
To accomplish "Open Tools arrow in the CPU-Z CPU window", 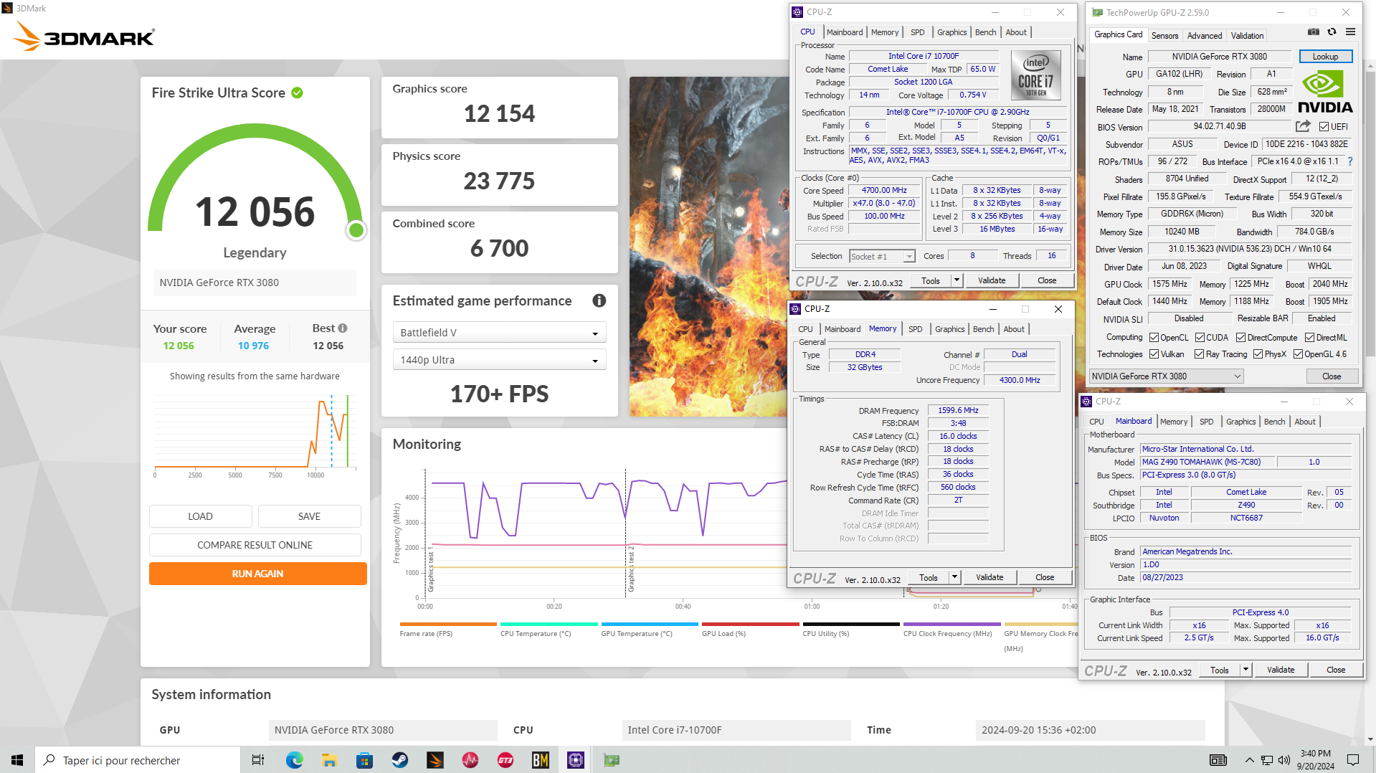I will point(957,280).
